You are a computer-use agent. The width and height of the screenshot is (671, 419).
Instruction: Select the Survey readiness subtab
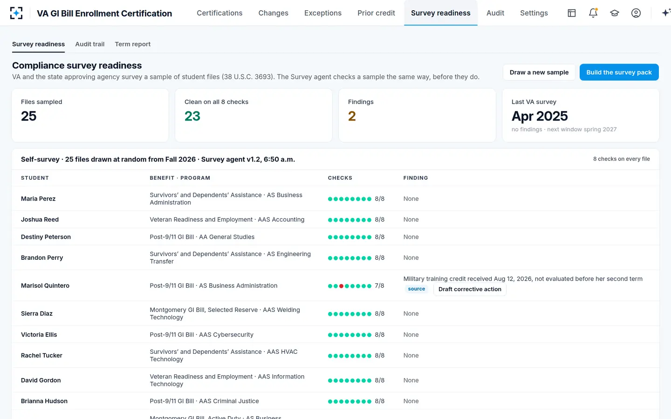point(38,44)
